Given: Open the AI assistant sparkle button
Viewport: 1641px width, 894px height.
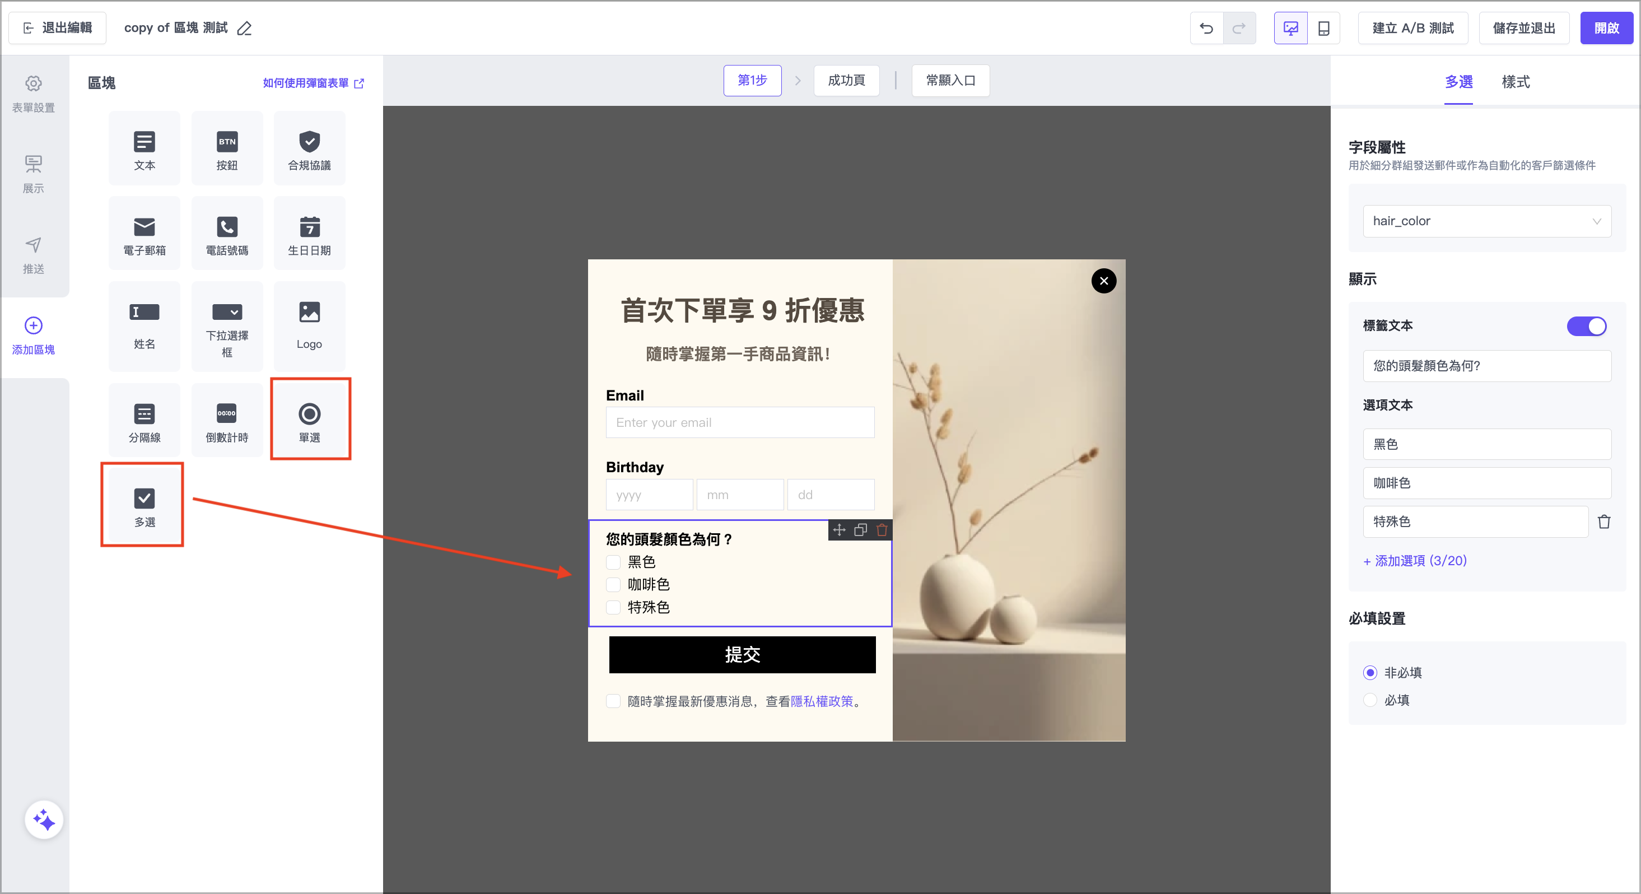Looking at the screenshot, I should tap(44, 819).
